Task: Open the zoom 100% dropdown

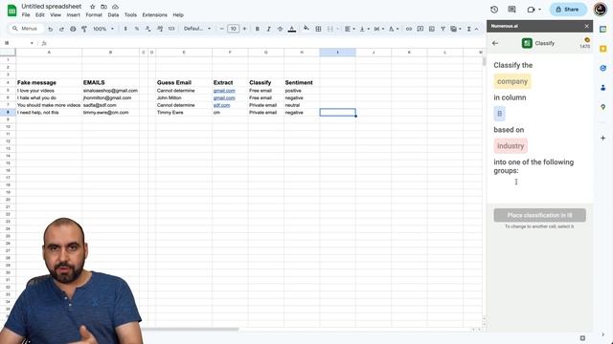Action: 103,29
